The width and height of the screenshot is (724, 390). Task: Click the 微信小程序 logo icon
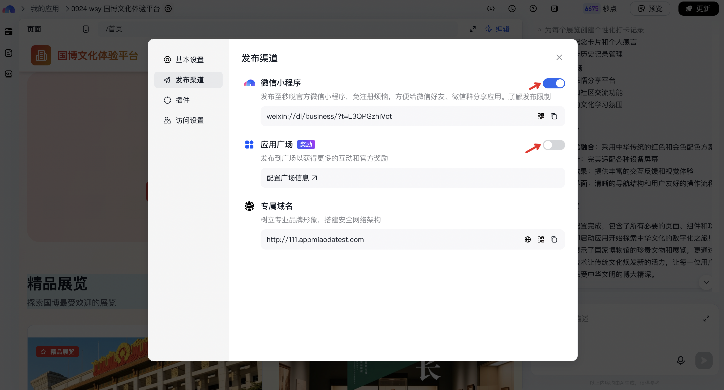tap(249, 83)
